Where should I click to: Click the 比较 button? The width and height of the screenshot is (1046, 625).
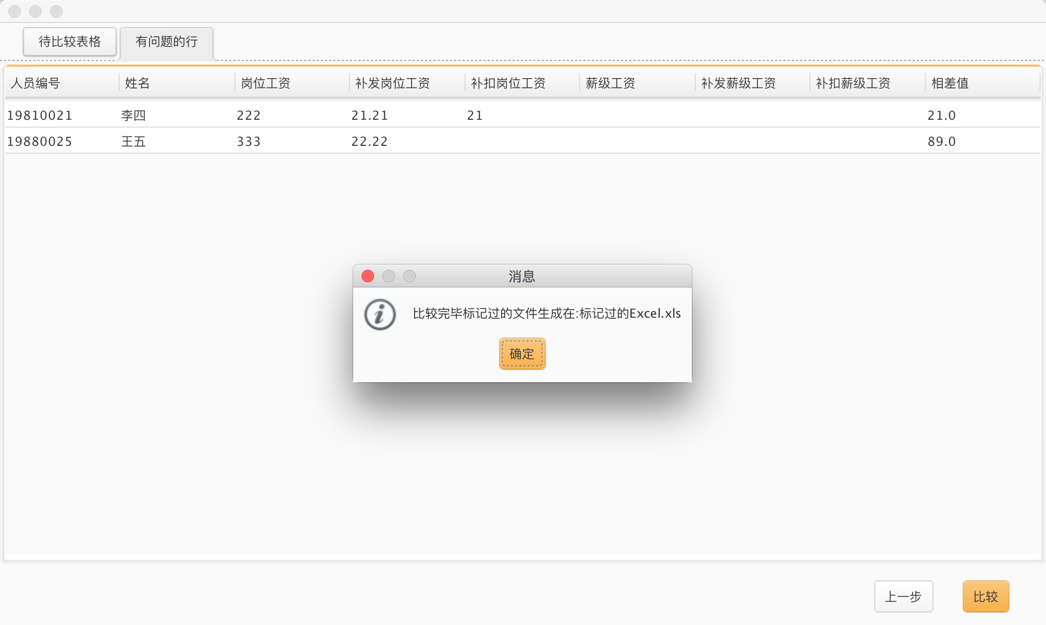coord(986,596)
